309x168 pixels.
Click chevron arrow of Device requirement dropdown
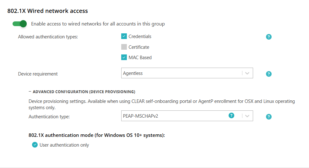point(247,73)
